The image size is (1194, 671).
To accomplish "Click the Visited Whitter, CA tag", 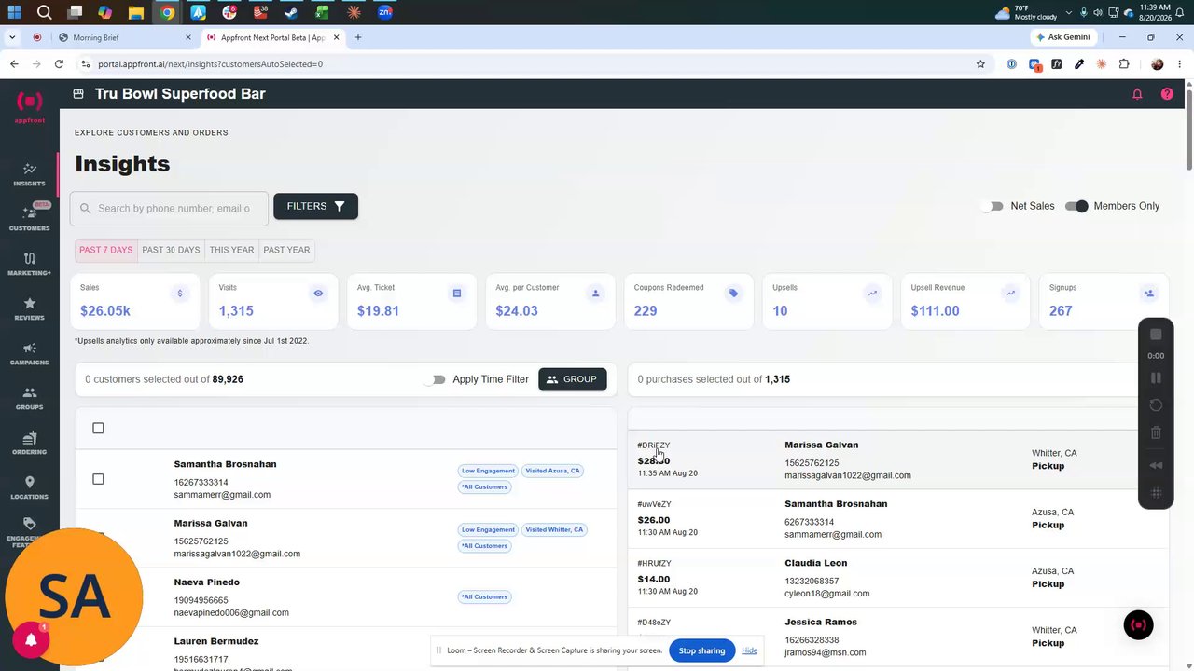I will pos(554,529).
